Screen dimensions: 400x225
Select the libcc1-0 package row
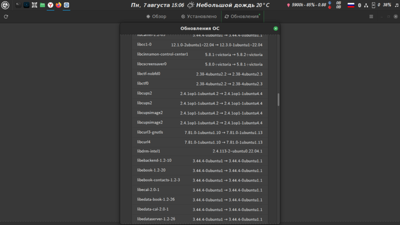pos(200,45)
